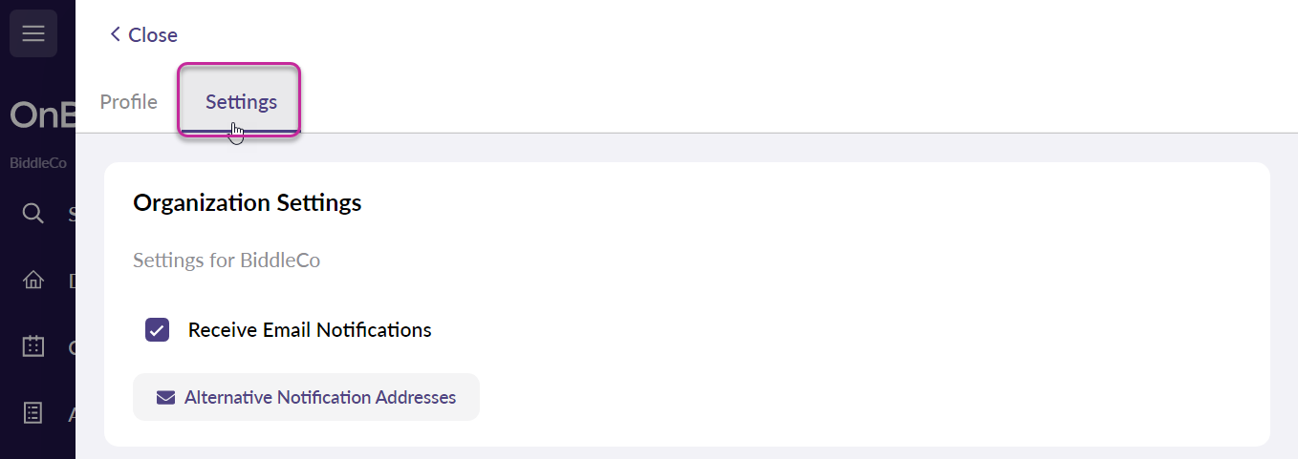Click the Organization Settings heading
Screen dimensions: 1298x459
[248, 202]
